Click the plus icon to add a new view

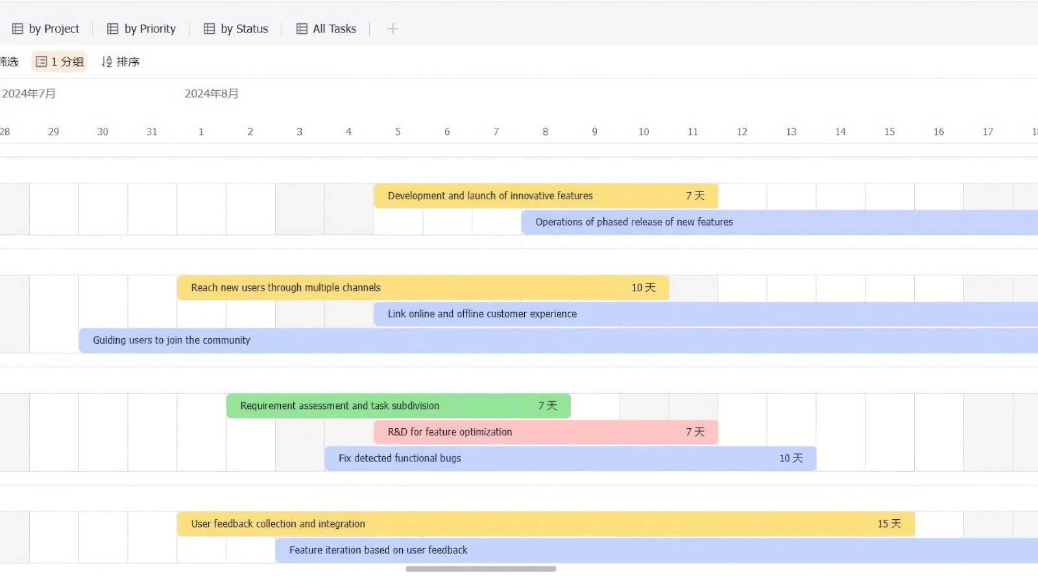[392, 29]
